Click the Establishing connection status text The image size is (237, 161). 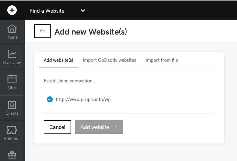point(70,81)
